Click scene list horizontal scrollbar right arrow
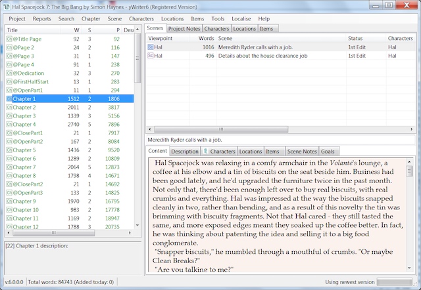 pos(411,129)
